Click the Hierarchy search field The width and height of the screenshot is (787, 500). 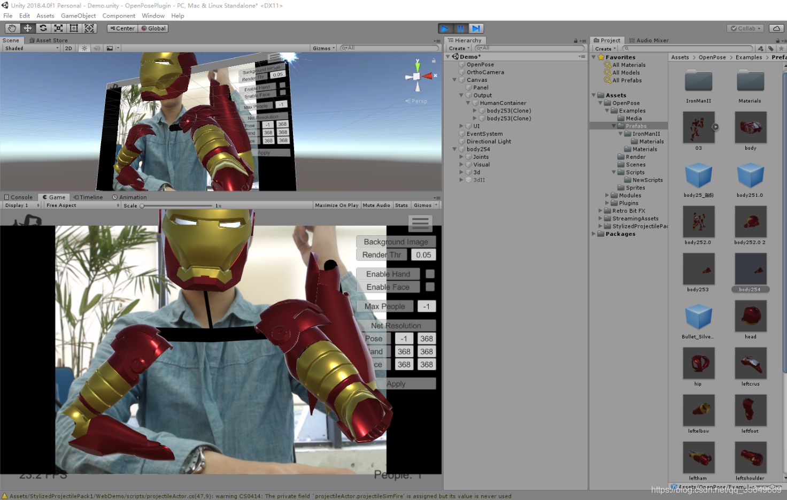pyautogui.click(x=529, y=48)
